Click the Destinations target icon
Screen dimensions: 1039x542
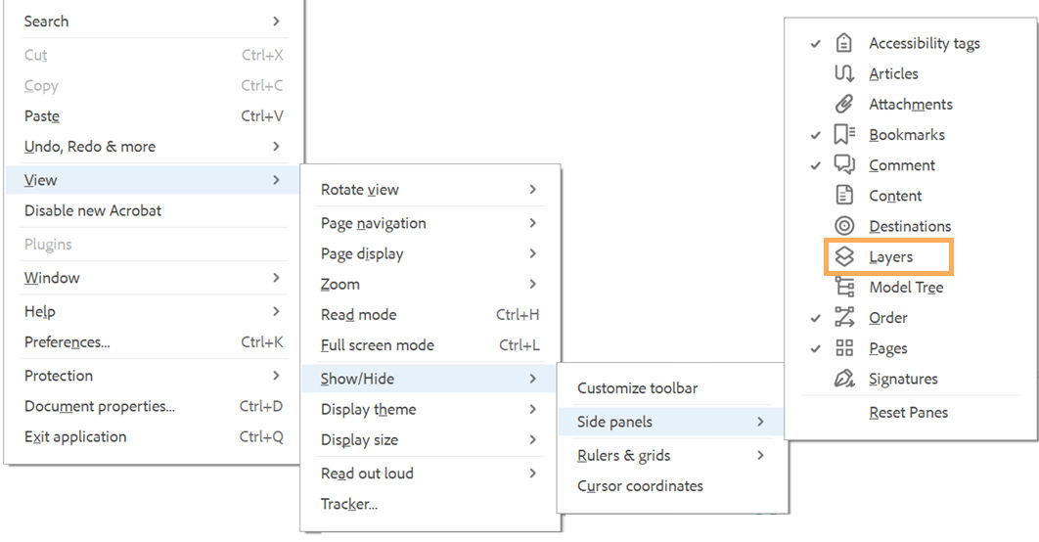click(x=844, y=226)
